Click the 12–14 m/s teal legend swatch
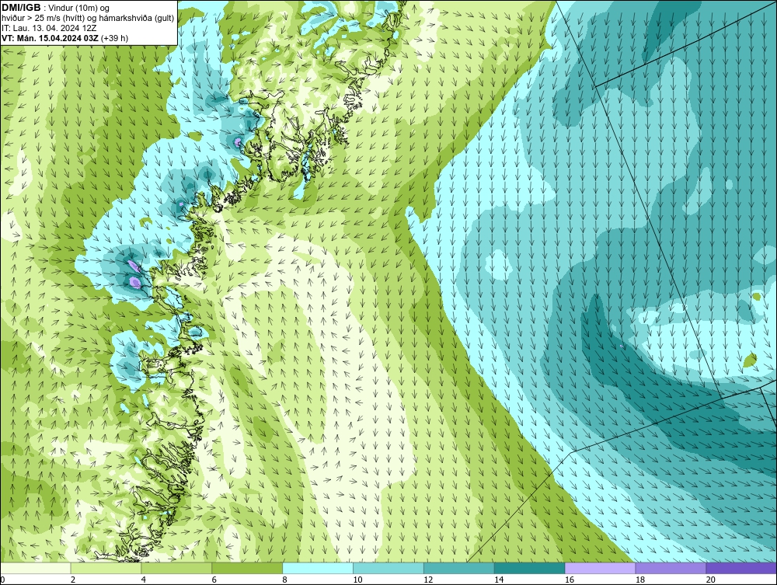 pos(459,568)
